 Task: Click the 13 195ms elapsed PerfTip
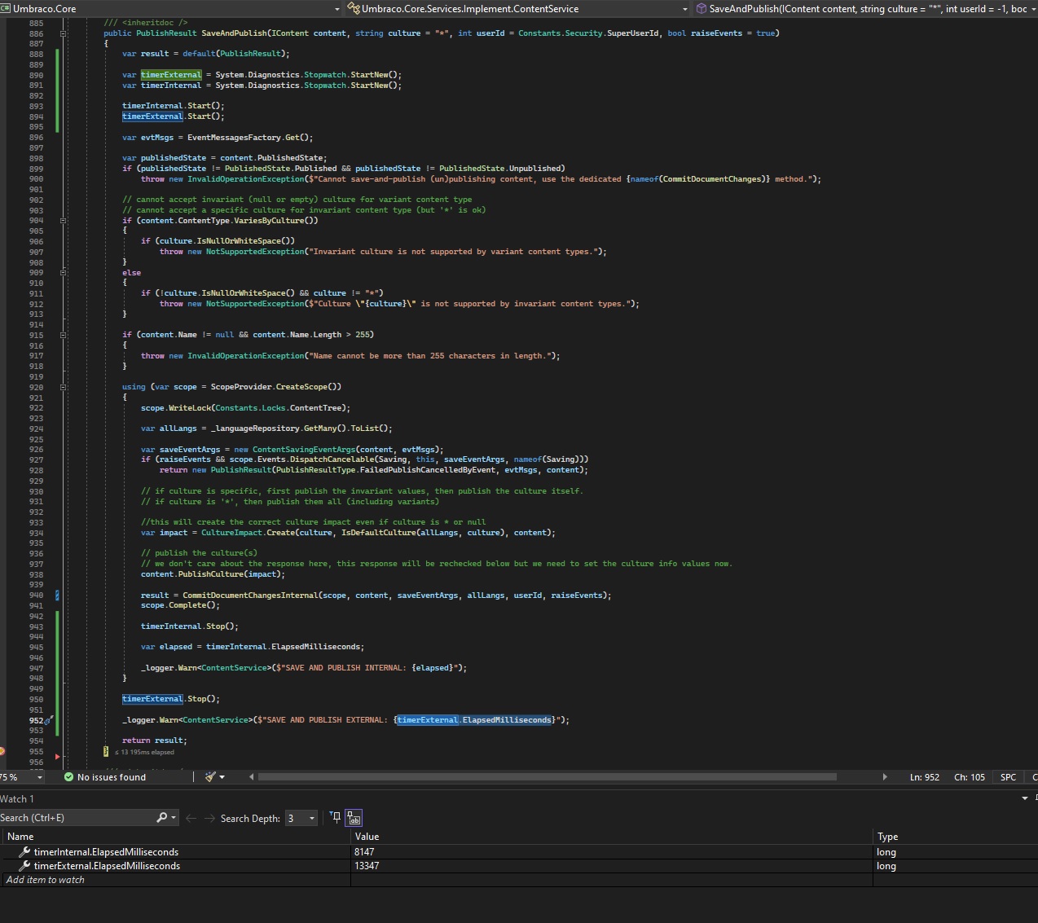tap(144, 752)
